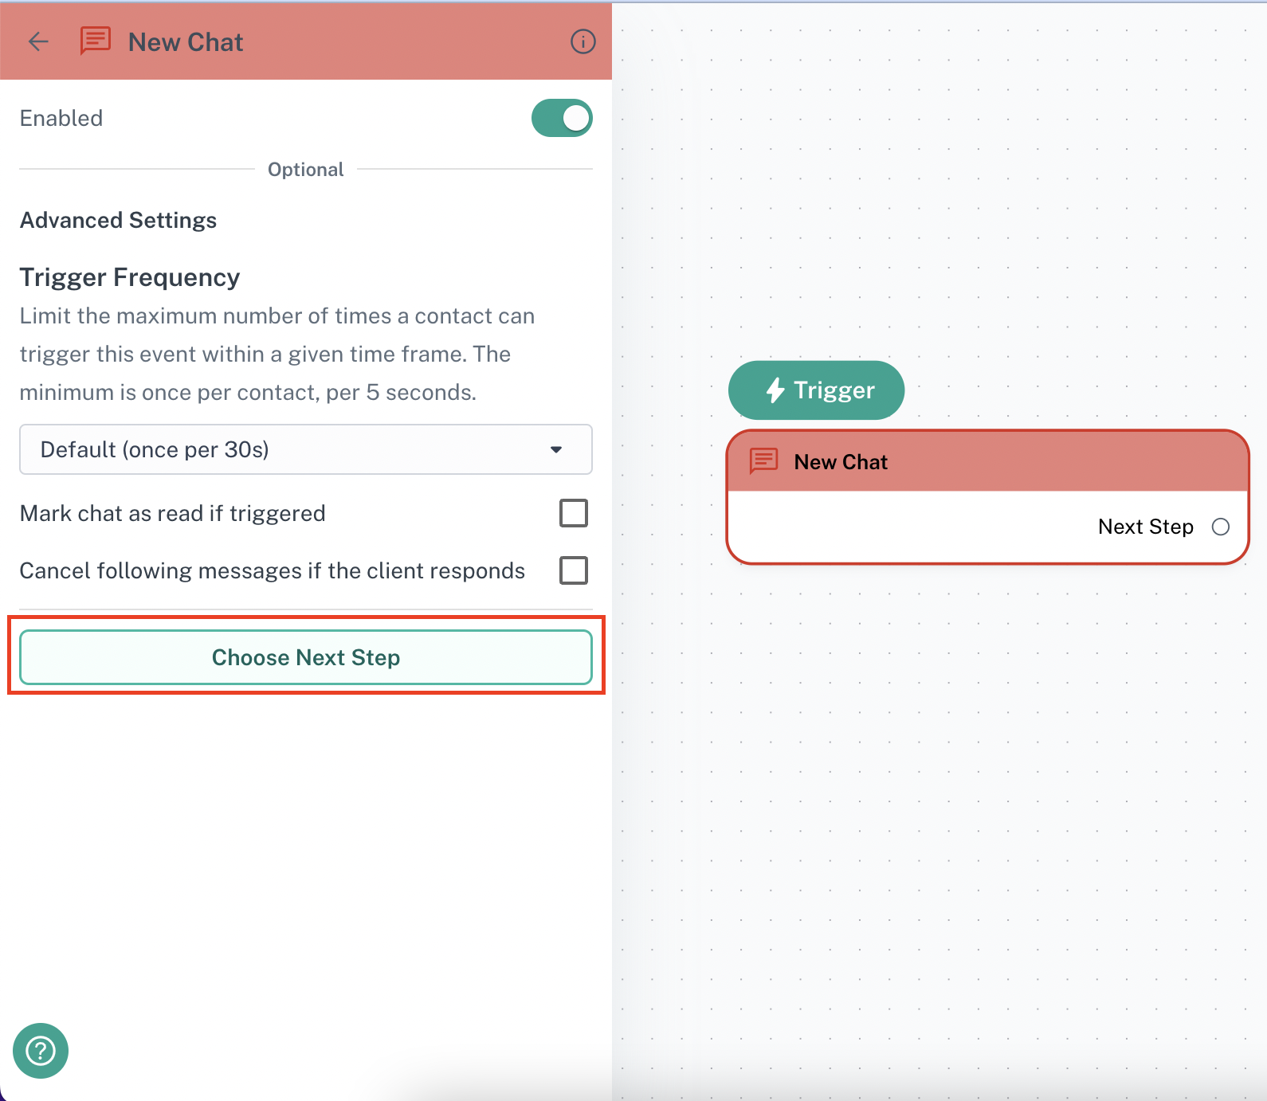Open the info icon in the header

coord(583,41)
